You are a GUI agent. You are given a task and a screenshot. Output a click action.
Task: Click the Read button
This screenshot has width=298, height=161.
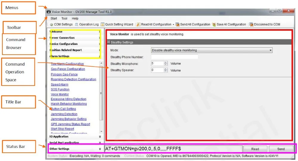(255, 149)
